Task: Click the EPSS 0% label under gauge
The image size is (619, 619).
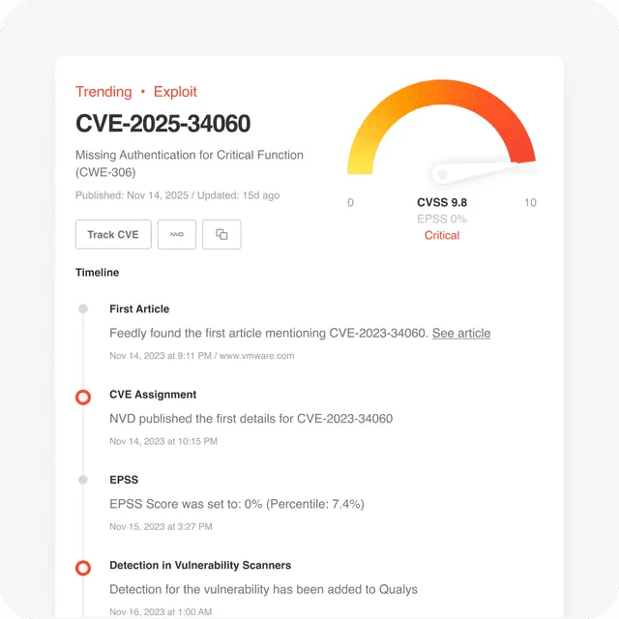Action: click(x=442, y=219)
